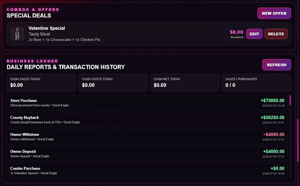The height and width of the screenshot is (186, 300).
Task: Open the Combo Purchase transaction row
Action: tap(147, 171)
